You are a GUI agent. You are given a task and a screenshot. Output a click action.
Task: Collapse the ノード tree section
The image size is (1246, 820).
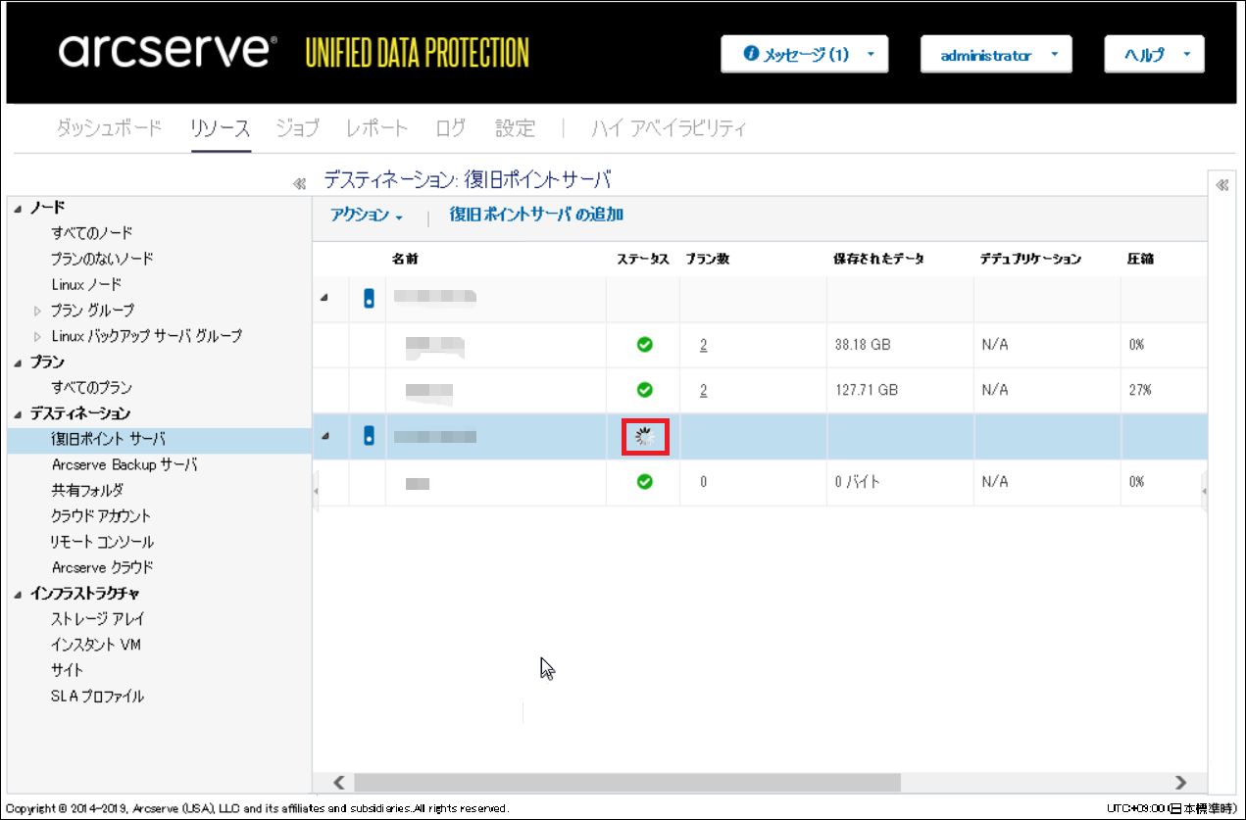[x=17, y=208]
